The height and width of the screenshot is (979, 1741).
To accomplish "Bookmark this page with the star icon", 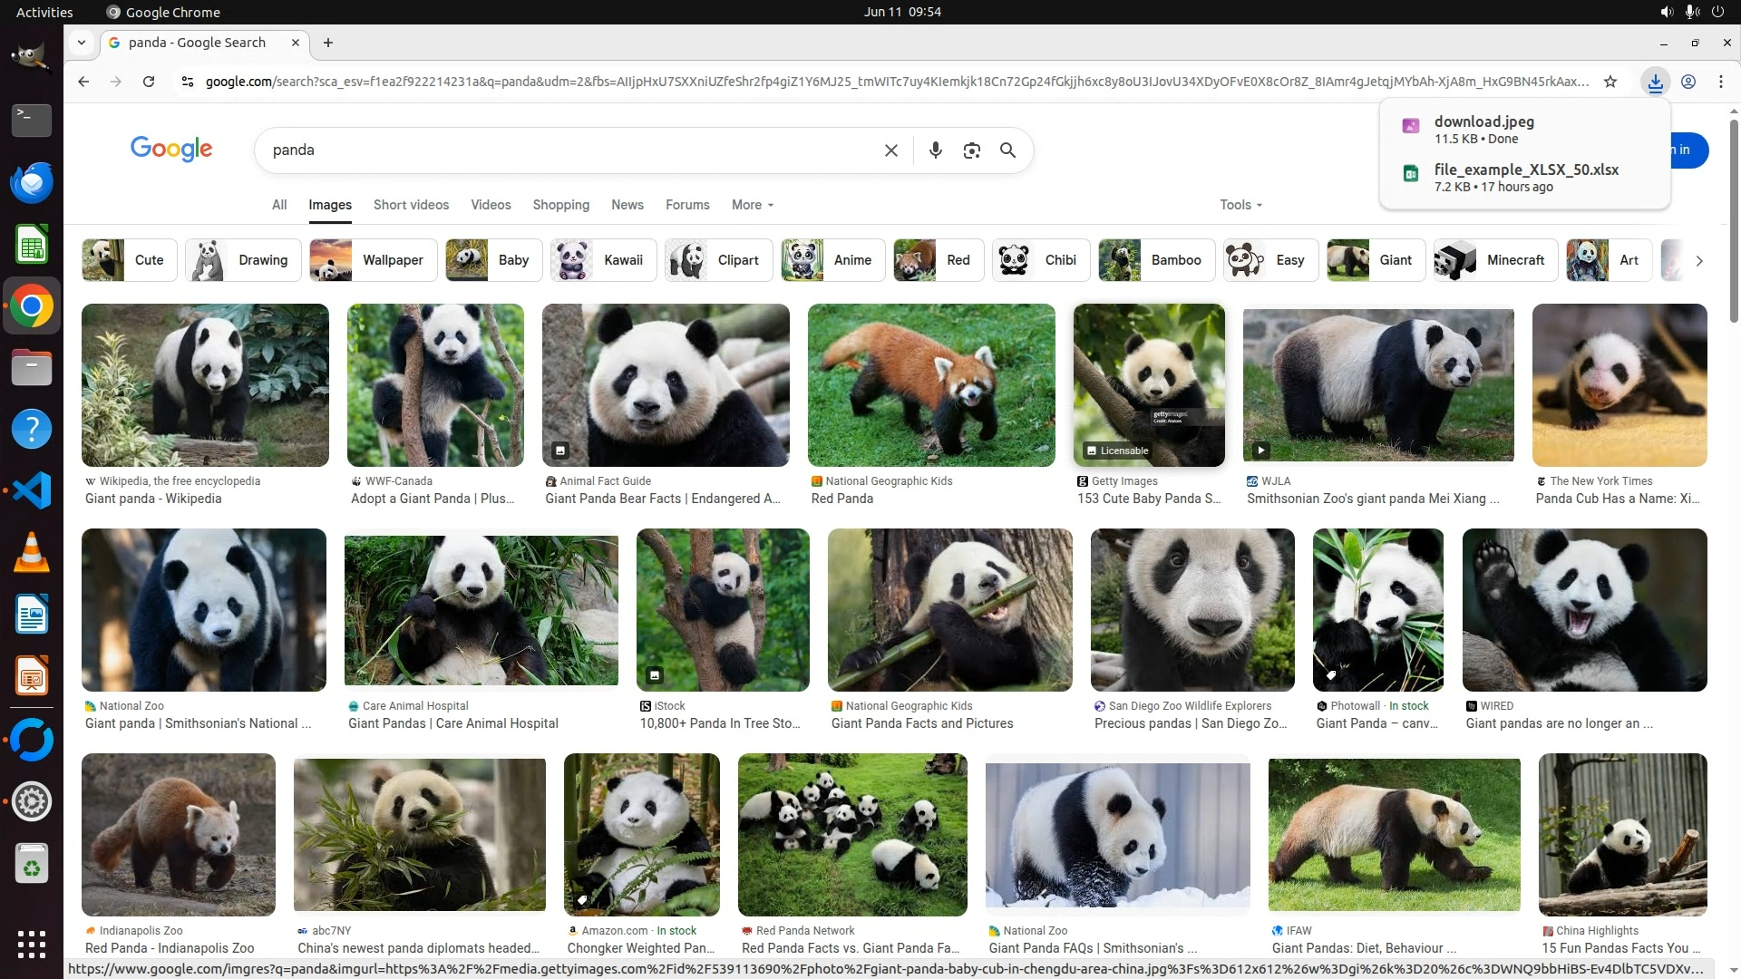I will pyautogui.click(x=1610, y=82).
